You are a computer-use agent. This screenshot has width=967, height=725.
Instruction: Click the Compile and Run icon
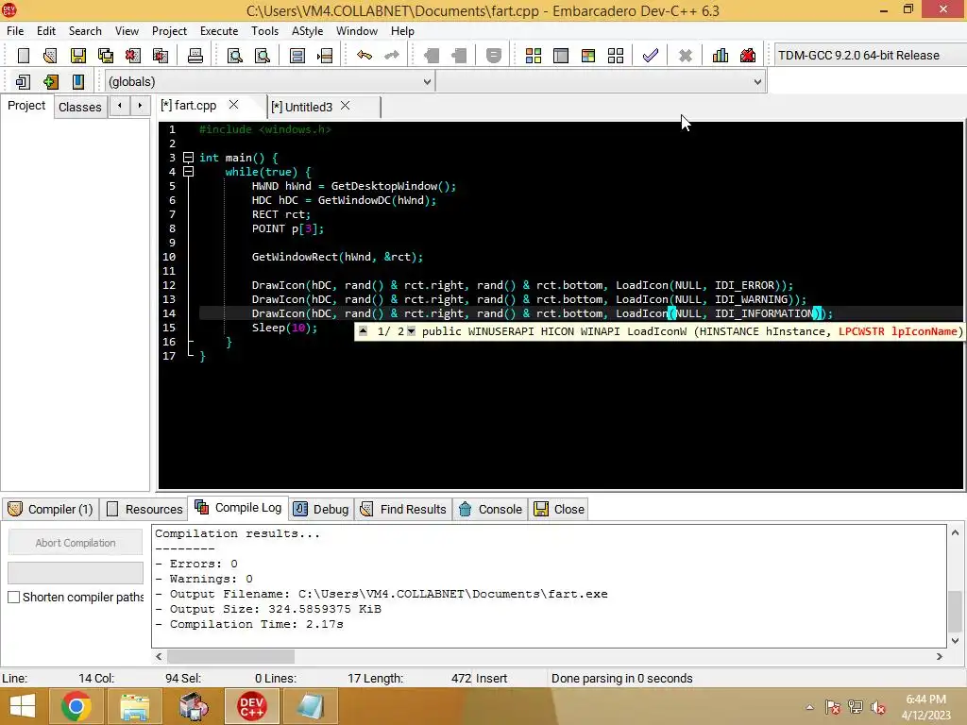588,56
